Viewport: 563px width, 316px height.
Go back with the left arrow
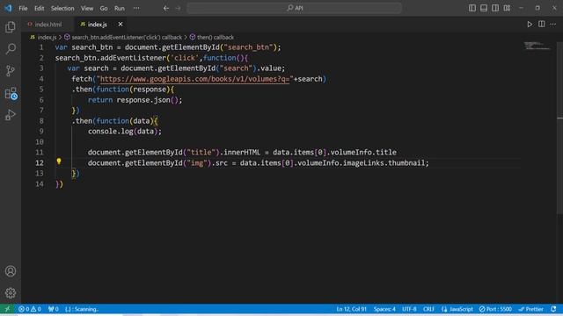[166, 8]
